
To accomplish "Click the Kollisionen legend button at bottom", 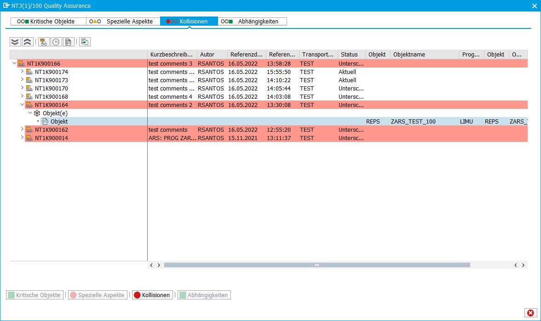I will coord(152,294).
